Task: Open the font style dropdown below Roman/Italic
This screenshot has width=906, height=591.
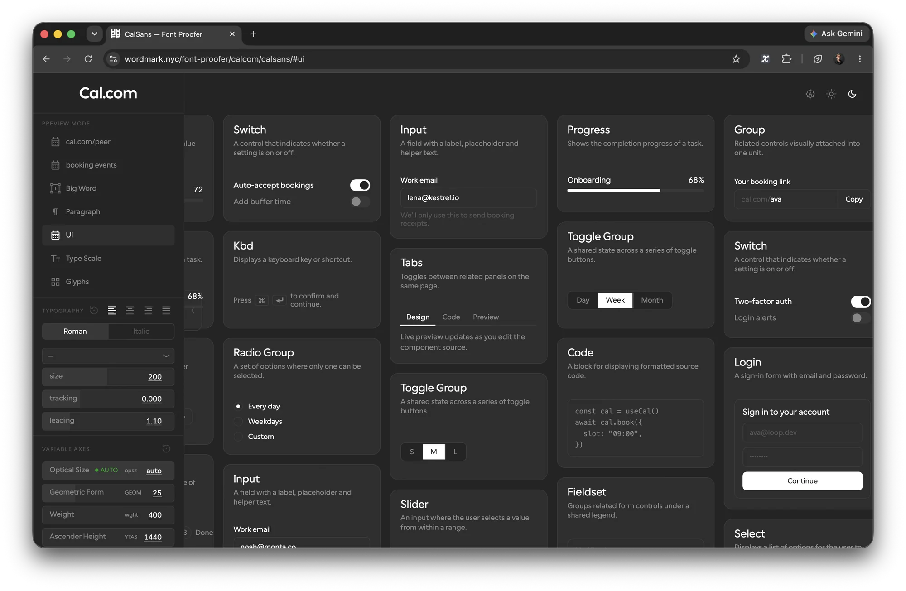Action: 108,356
